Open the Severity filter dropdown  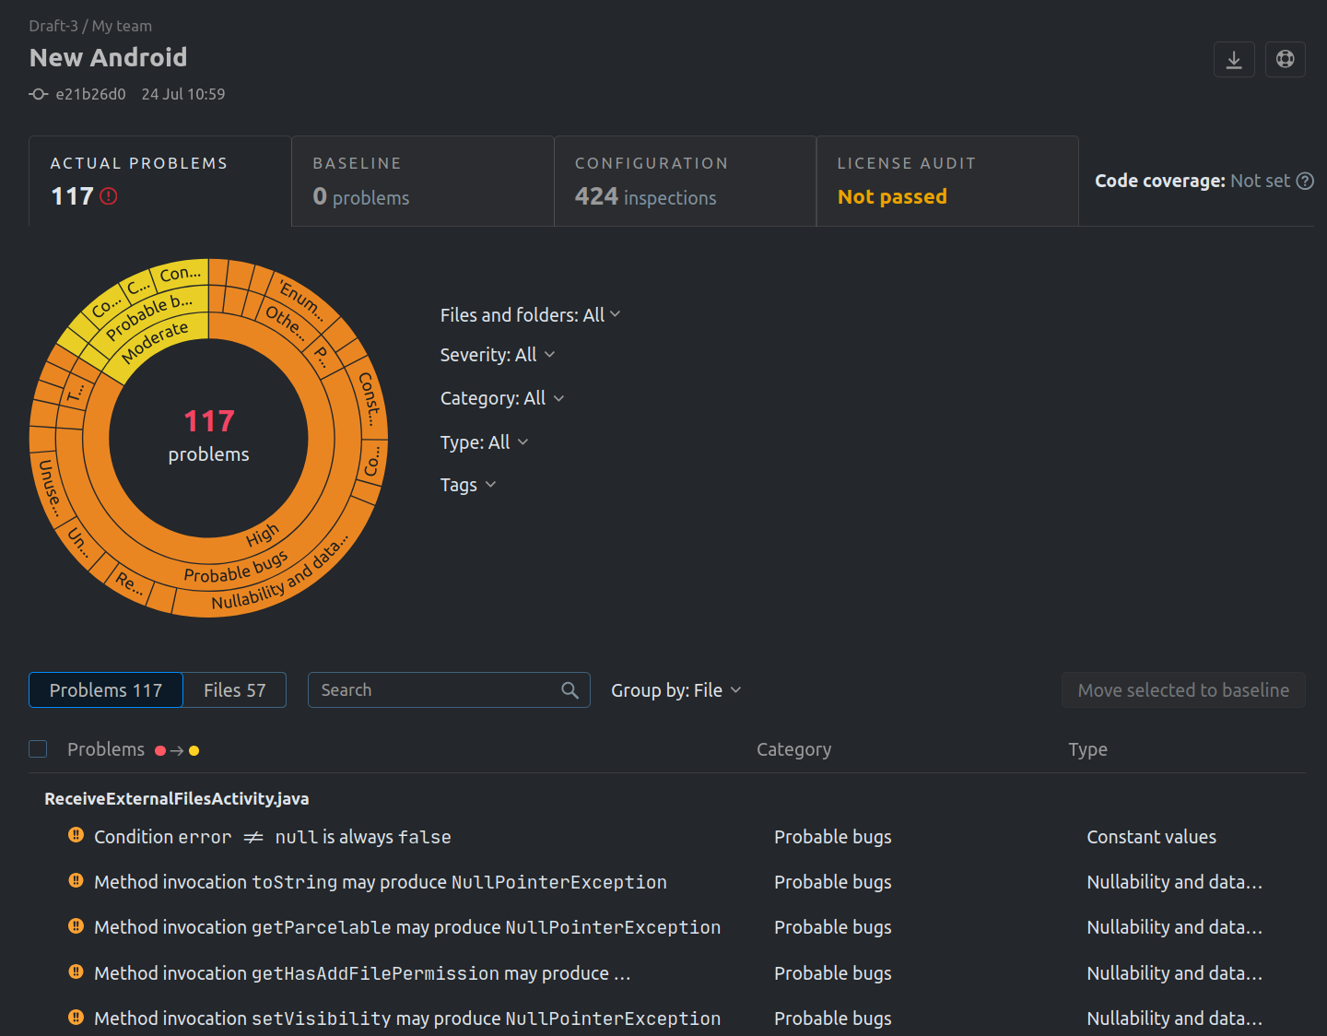[x=497, y=355]
